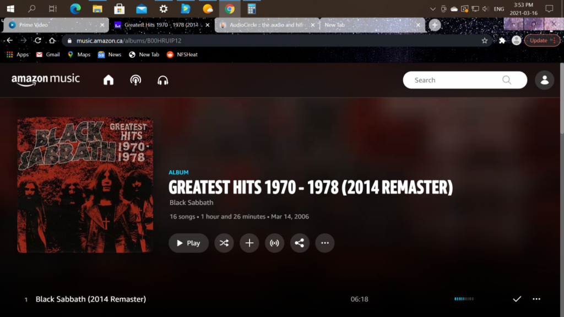Image resolution: width=564 pixels, height=317 pixels.
Task: Open the Black Sabbath artist link
Action: pyautogui.click(x=191, y=203)
